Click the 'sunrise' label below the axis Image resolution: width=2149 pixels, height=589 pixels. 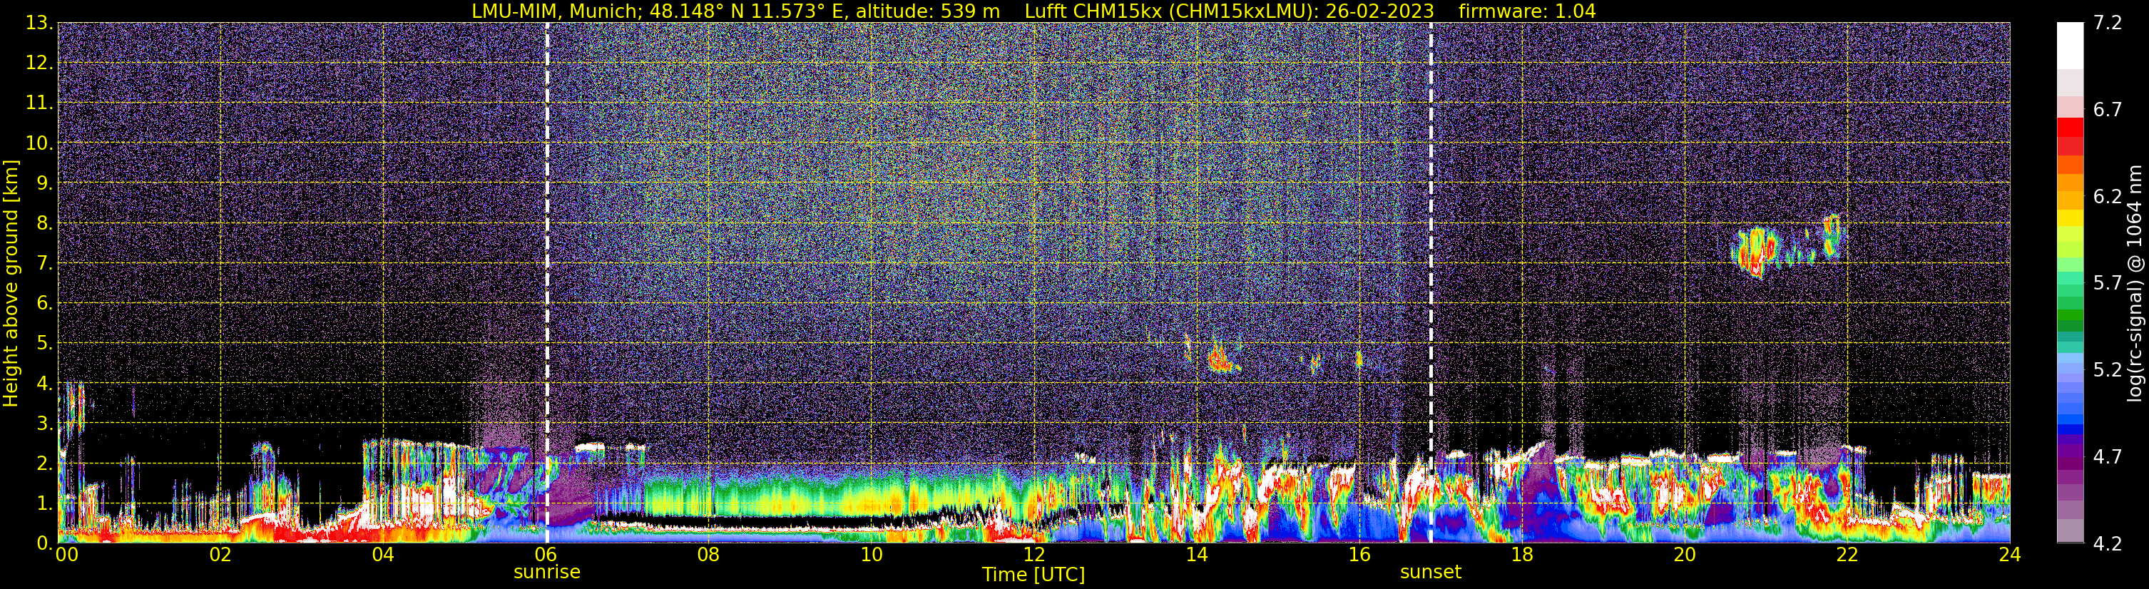(546, 573)
